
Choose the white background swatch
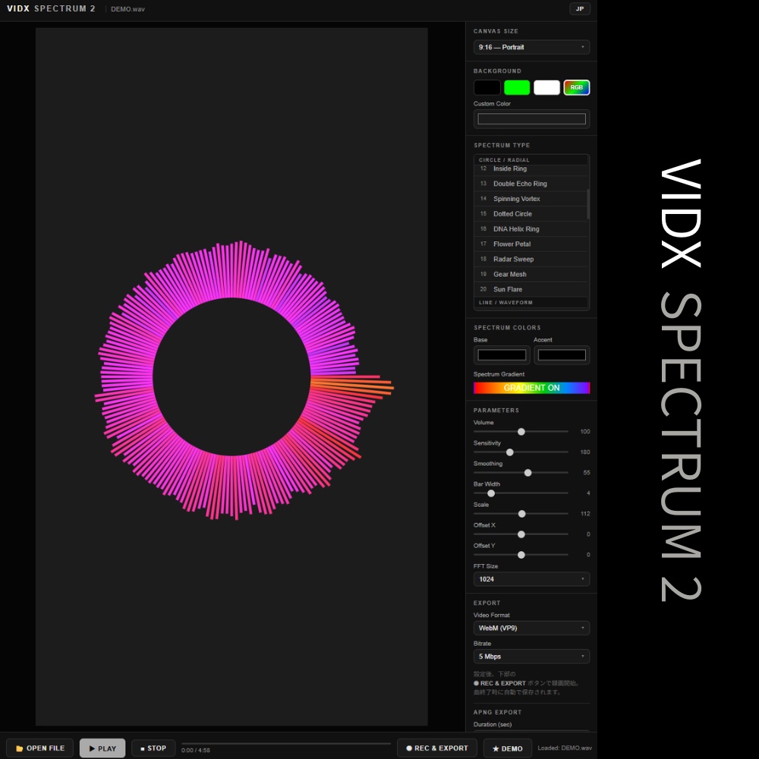tap(546, 87)
